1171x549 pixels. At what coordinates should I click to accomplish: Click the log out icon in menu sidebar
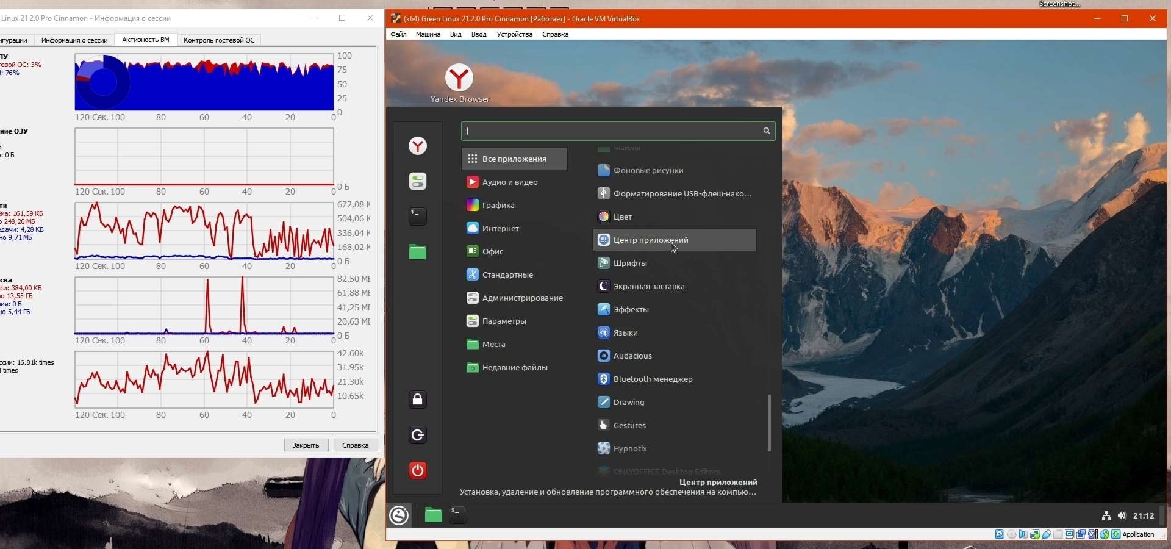(x=418, y=435)
